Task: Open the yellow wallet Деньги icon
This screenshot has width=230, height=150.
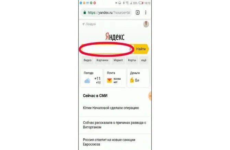Action: pos(132,80)
